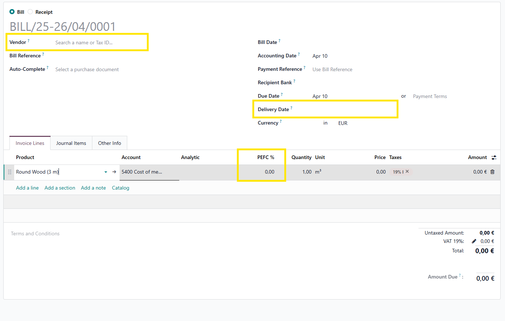Select the Receipt radio option
This screenshot has height=321, width=505.
pyautogui.click(x=30, y=12)
